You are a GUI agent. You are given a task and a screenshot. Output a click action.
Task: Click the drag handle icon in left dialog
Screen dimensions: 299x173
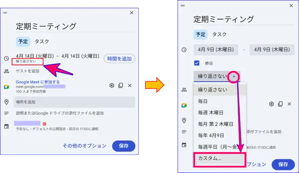coord(5,12)
